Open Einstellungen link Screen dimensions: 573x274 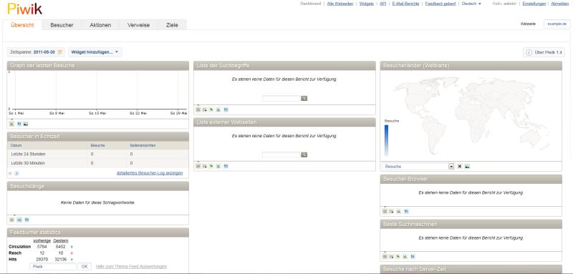click(534, 4)
